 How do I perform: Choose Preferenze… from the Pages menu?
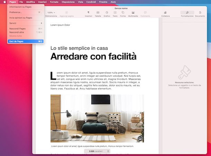pyautogui.click(x=26, y=12)
